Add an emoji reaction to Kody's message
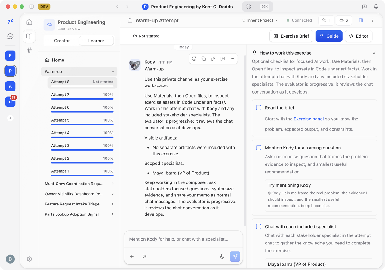 194,59
